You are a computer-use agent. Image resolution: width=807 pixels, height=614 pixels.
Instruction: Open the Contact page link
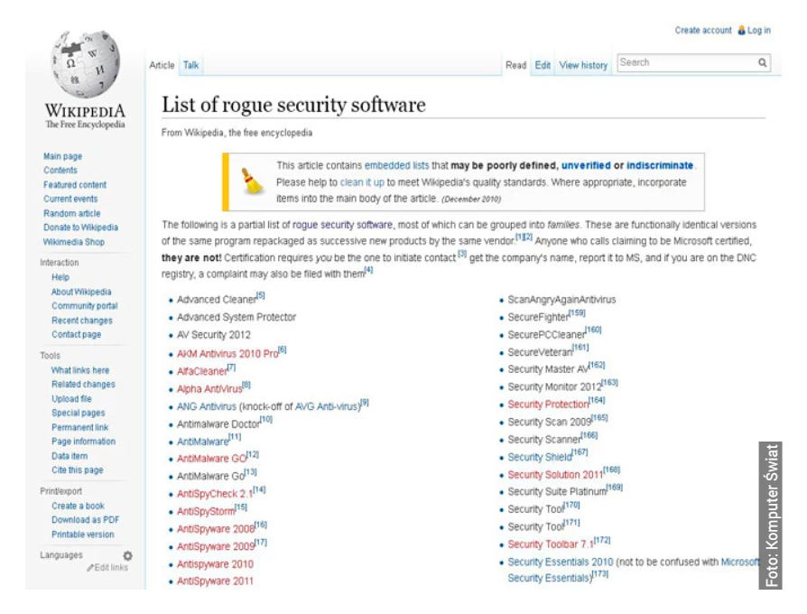click(x=76, y=334)
